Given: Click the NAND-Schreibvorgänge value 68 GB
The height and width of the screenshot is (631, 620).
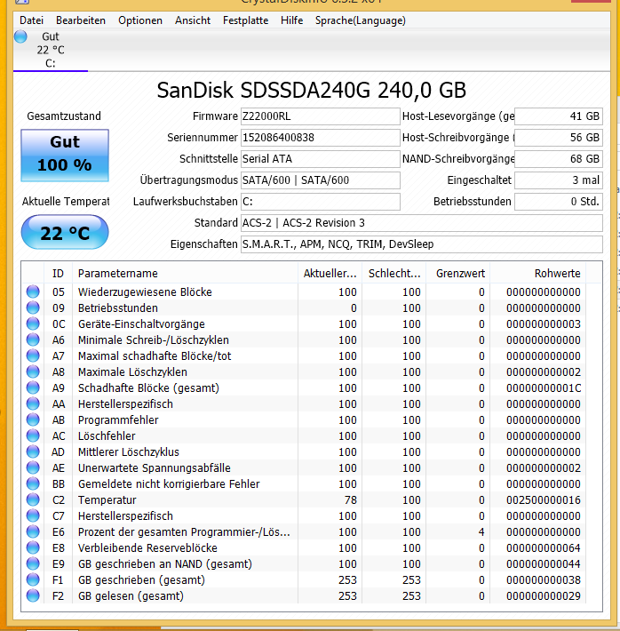Looking at the screenshot, I should 559,159.
